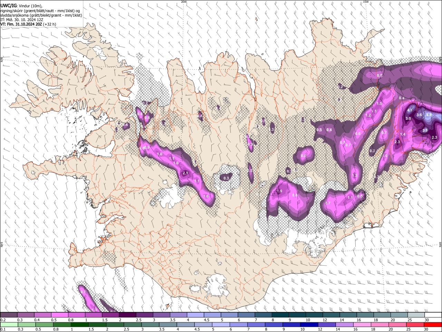This screenshot has height=332, width=442.
Task: Select the rain-scale swatch starting at 14
Action: (x=345, y=324)
